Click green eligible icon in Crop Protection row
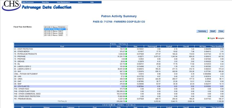Screen dimensions: 232x108 point(126,49)
